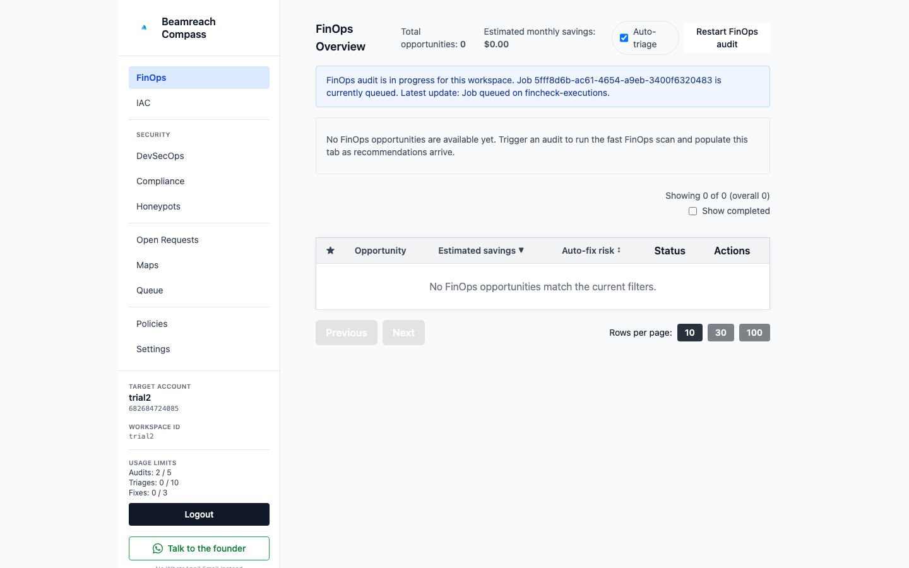
Task: Open the FinOps section in sidebar
Action: [x=199, y=78]
